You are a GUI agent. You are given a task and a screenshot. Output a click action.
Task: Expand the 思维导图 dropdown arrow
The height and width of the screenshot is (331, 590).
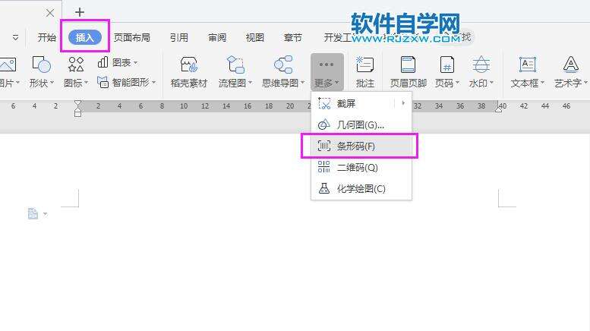tap(302, 83)
